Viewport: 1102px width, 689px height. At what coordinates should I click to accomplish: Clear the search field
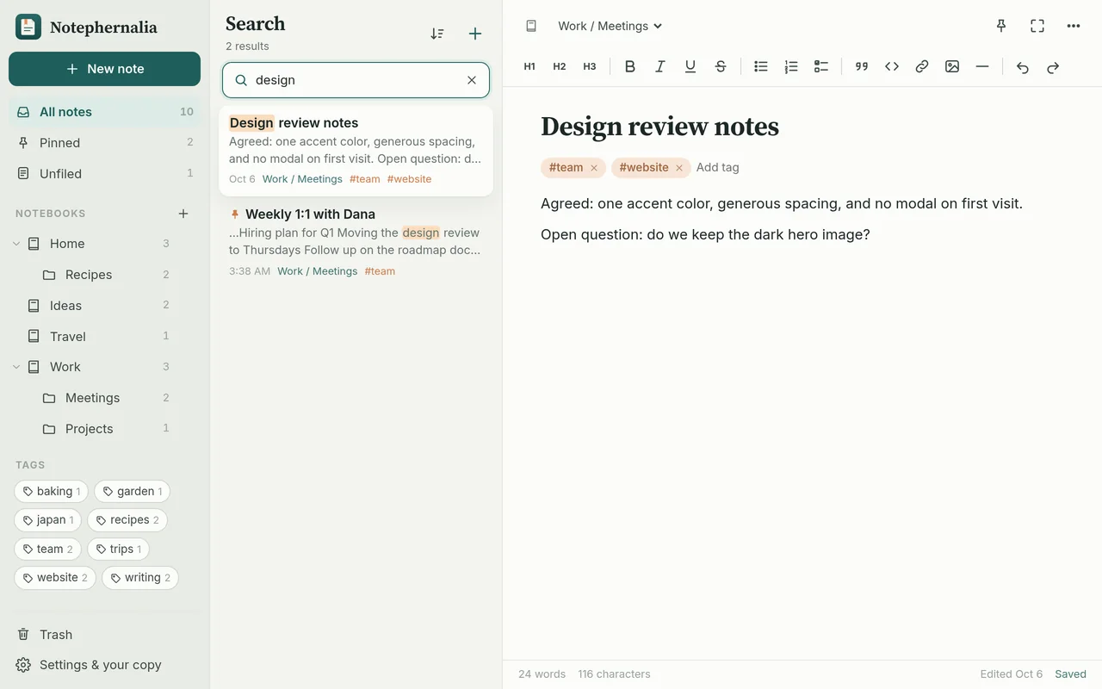[472, 80]
